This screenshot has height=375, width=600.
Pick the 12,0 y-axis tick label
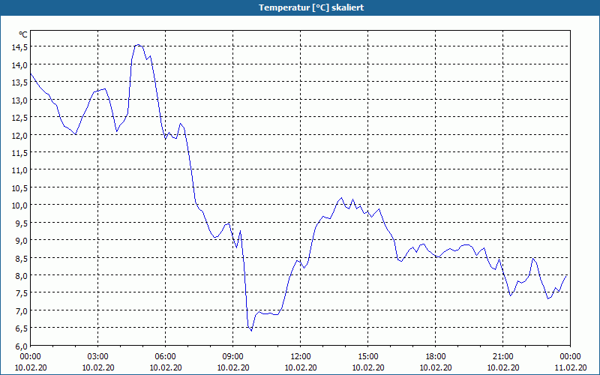pyautogui.click(x=20, y=135)
